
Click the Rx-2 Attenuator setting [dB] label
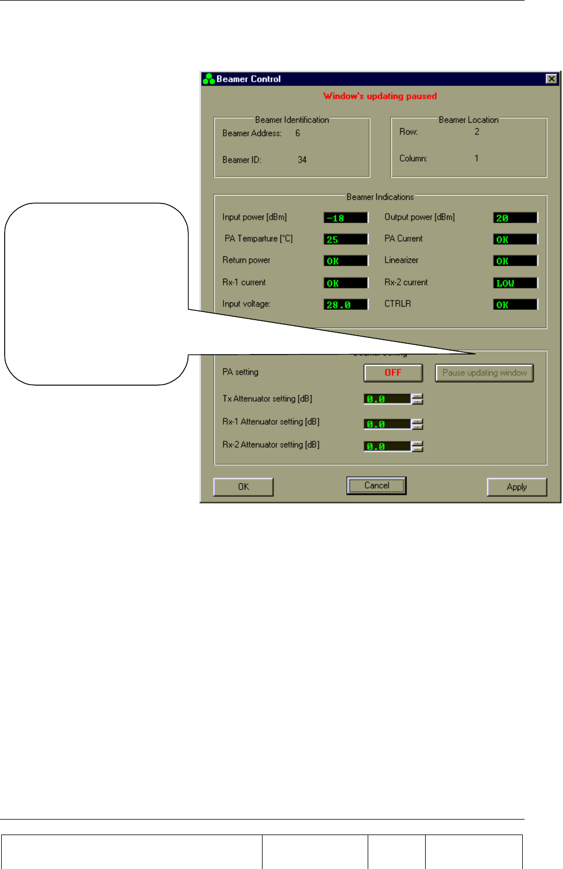(271, 444)
